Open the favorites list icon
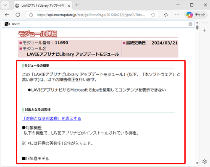 click(x=166, y=15)
